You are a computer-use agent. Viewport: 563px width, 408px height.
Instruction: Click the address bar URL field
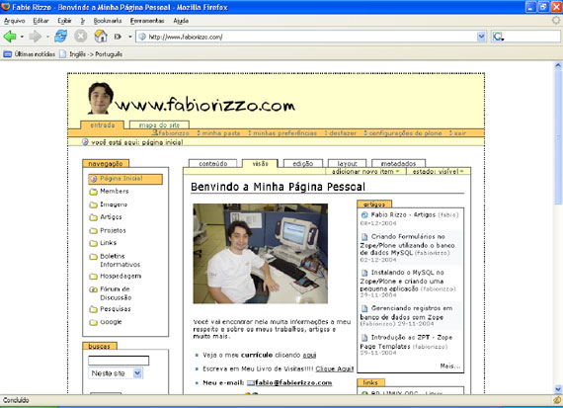(x=312, y=37)
